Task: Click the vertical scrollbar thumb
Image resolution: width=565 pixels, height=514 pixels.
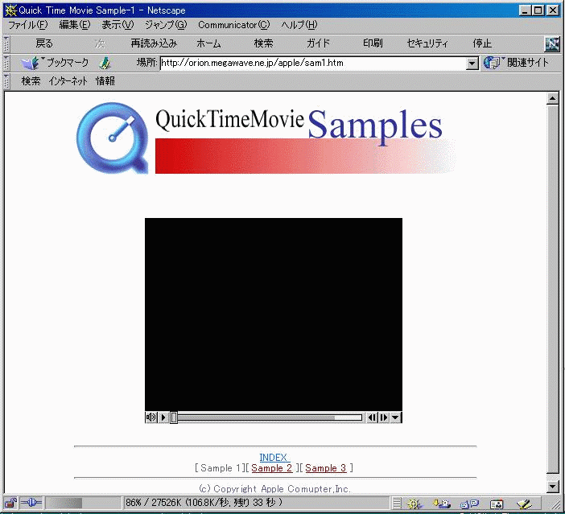Action: point(552,289)
